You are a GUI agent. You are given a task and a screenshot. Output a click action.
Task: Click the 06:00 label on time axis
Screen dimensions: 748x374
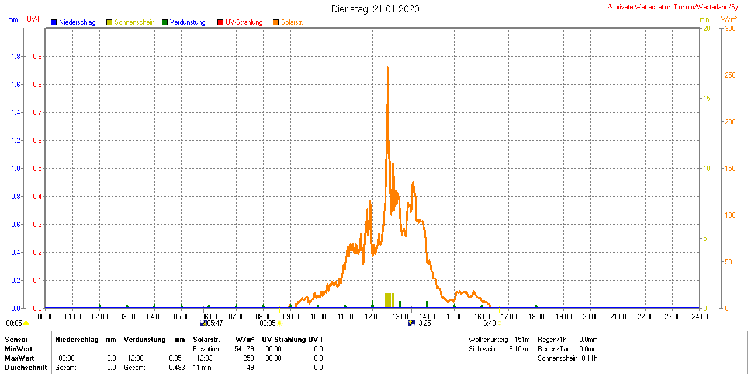[209, 316]
